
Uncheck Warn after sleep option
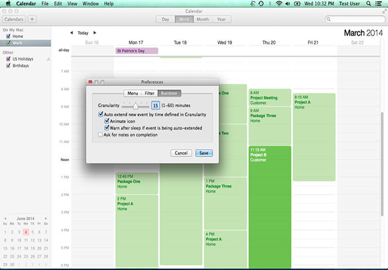(107, 127)
